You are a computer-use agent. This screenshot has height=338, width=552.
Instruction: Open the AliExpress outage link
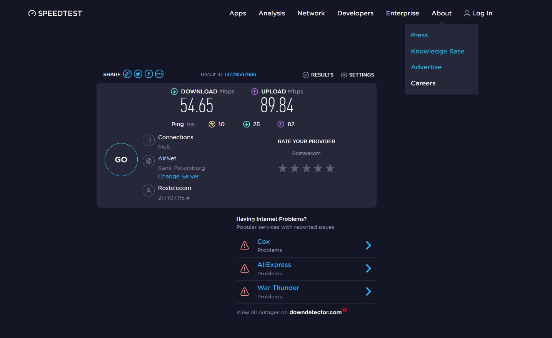(x=274, y=265)
